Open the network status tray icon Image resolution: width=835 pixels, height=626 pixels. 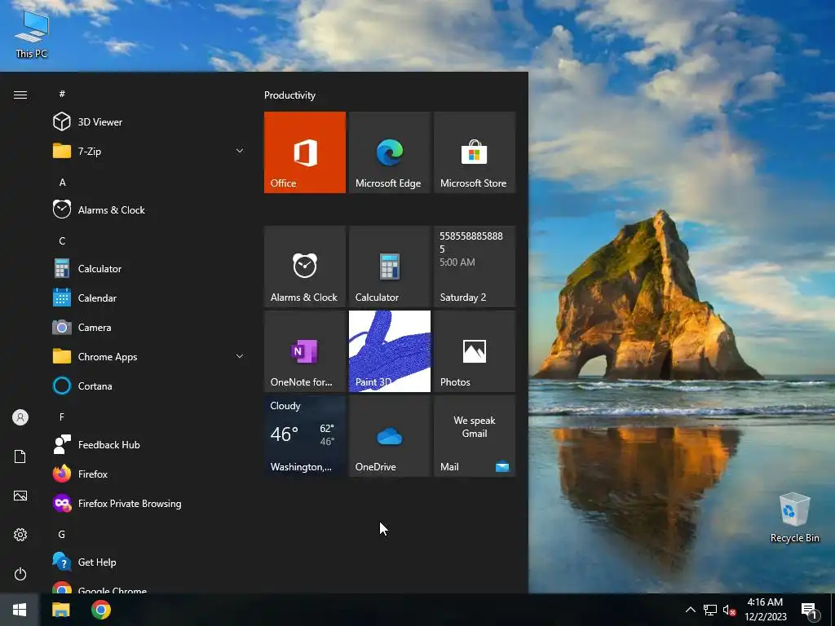[x=710, y=610]
